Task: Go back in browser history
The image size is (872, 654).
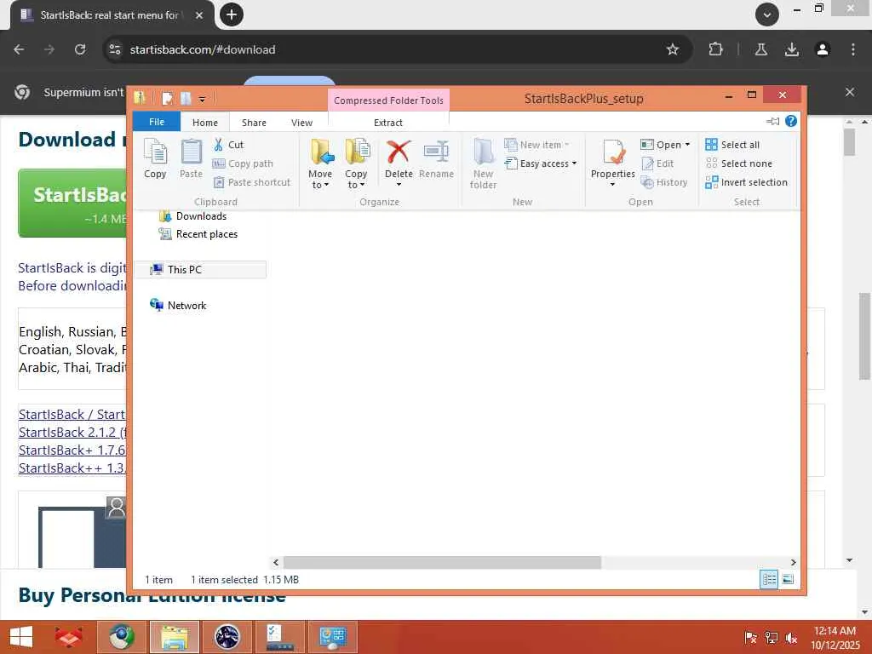Action: [x=19, y=49]
